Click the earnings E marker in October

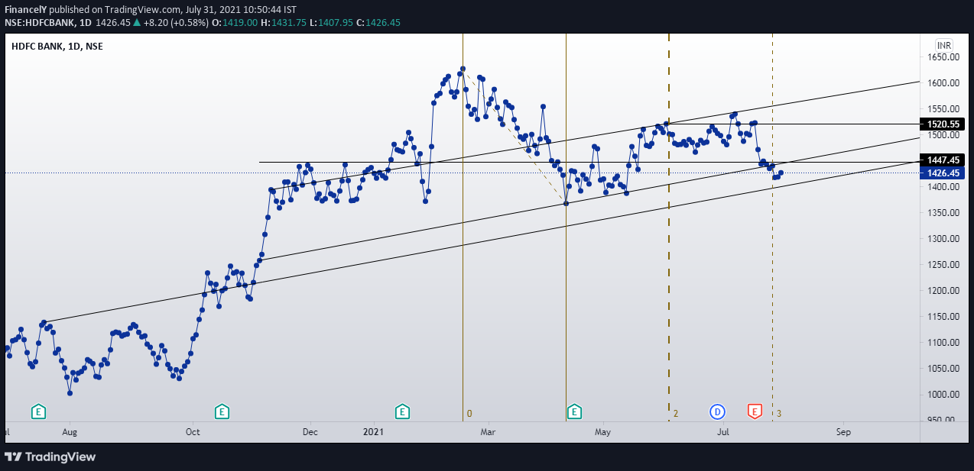coord(222,412)
